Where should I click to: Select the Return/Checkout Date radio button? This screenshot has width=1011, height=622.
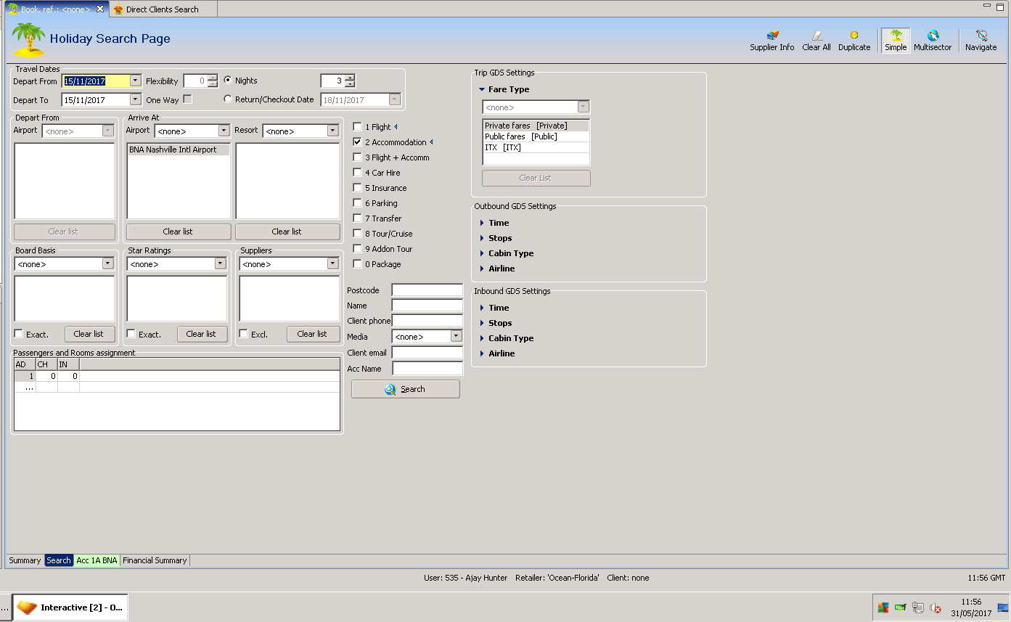click(228, 99)
